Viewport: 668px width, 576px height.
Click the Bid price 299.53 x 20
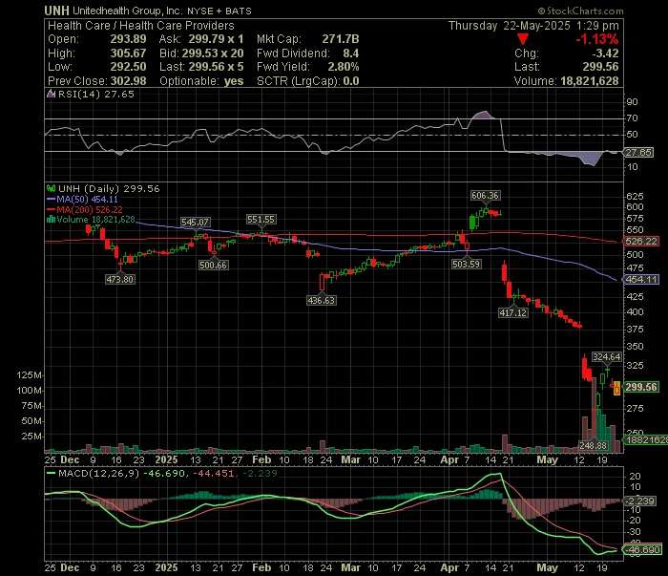(213, 53)
